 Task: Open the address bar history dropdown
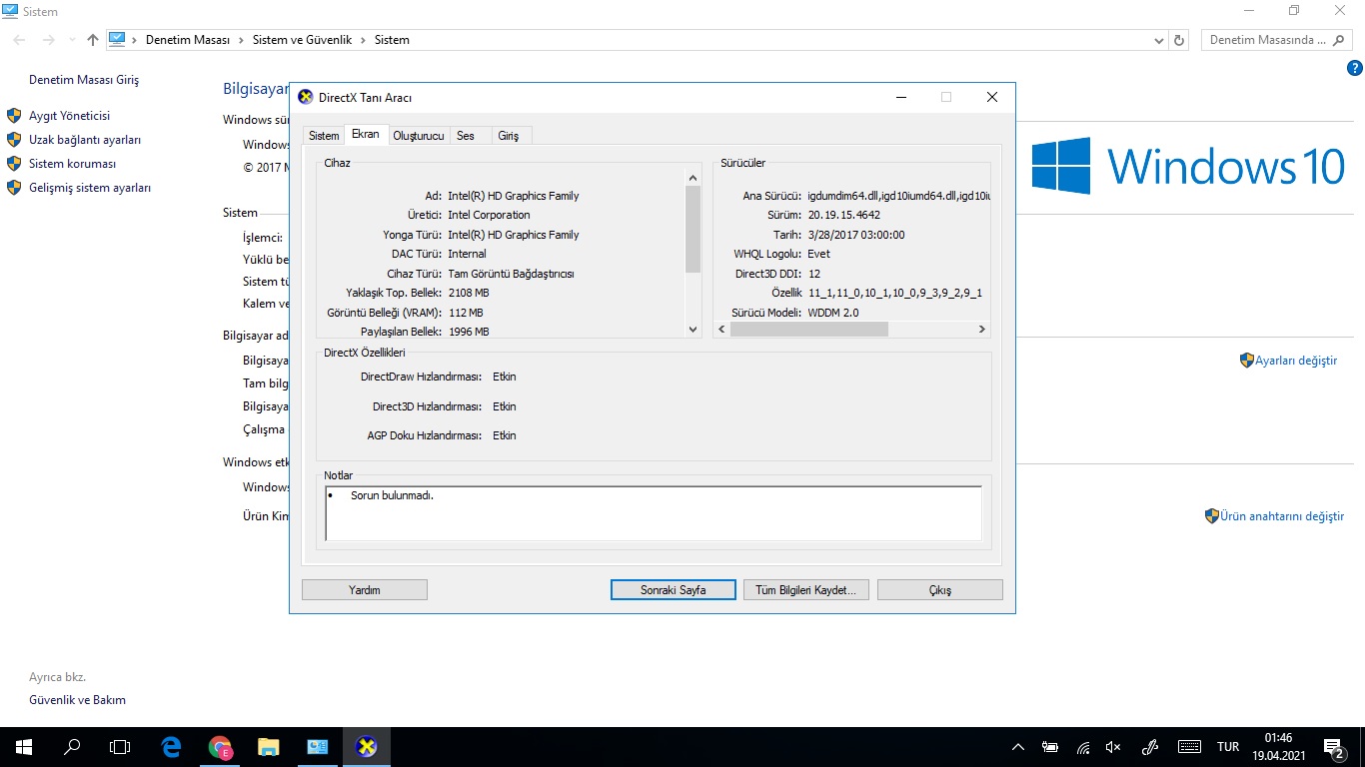(x=1159, y=40)
